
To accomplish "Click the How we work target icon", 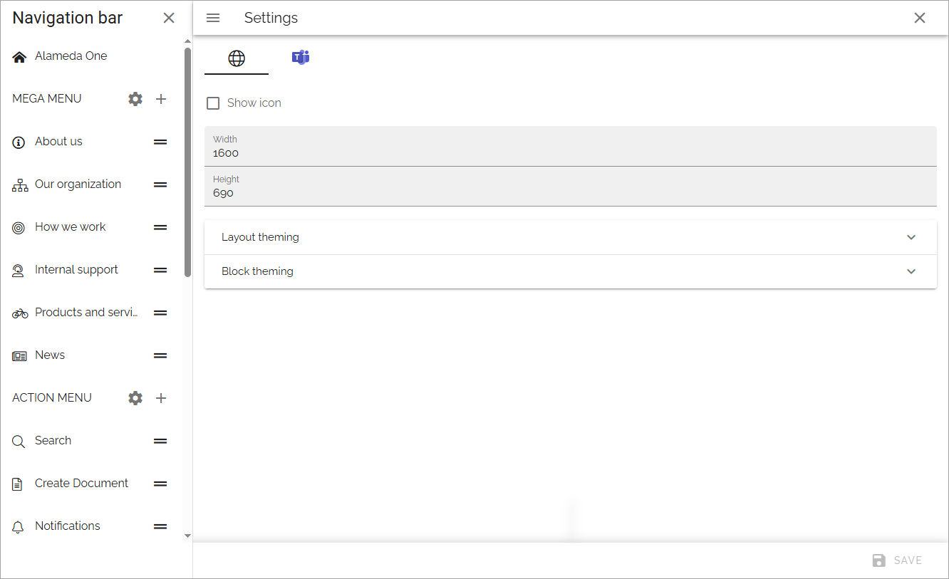I will [19, 229].
